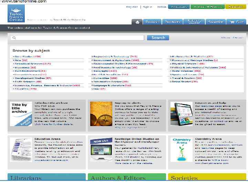
Task: Click the green Authors & Editors top button
Action: [207, 7]
